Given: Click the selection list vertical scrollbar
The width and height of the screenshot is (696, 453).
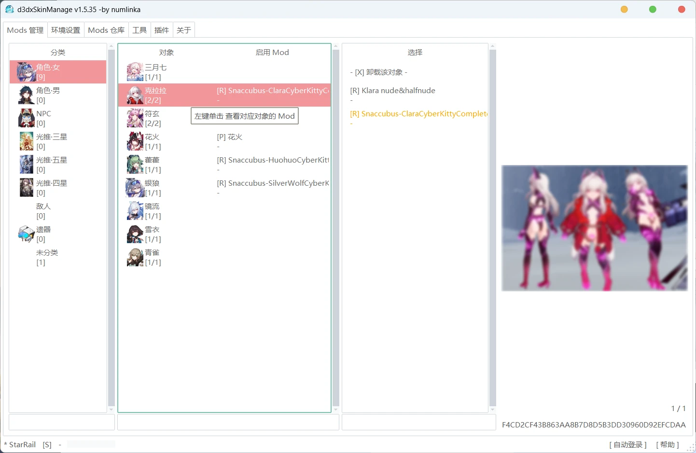Looking at the screenshot, I should pos(493,228).
